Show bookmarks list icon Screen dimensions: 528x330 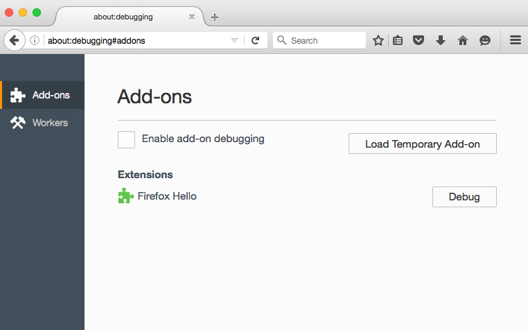[398, 40]
